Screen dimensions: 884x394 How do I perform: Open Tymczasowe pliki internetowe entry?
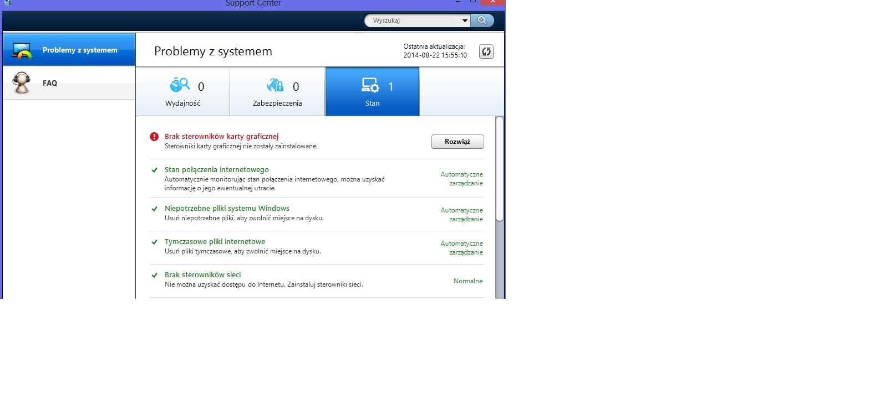coord(215,242)
